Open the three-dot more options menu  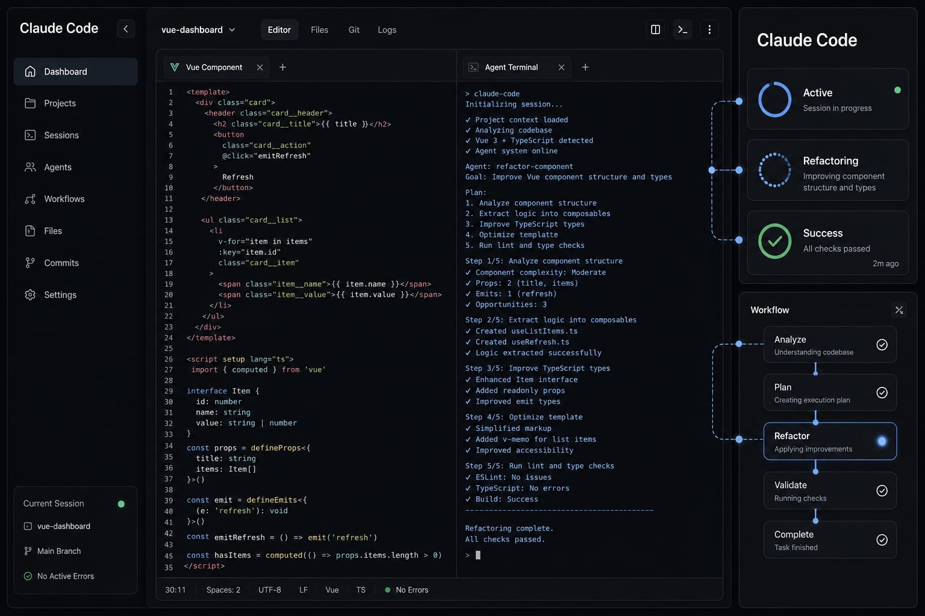coord(709,29)
